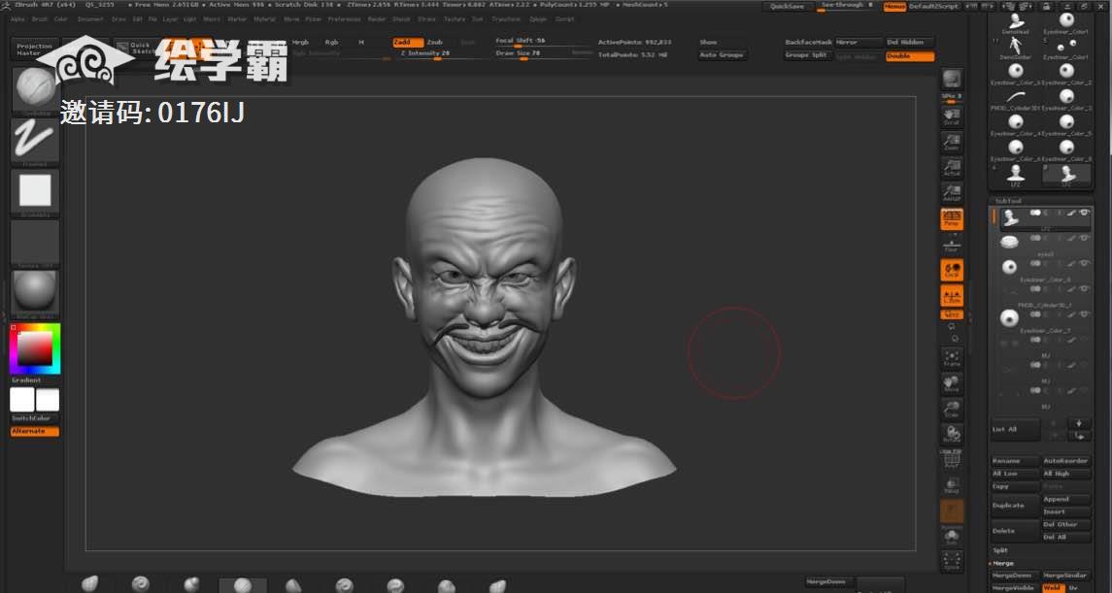This screenshot has width=1112, height=593.
Task: Select the Scroll canvas tool
Action: [952, 116]
